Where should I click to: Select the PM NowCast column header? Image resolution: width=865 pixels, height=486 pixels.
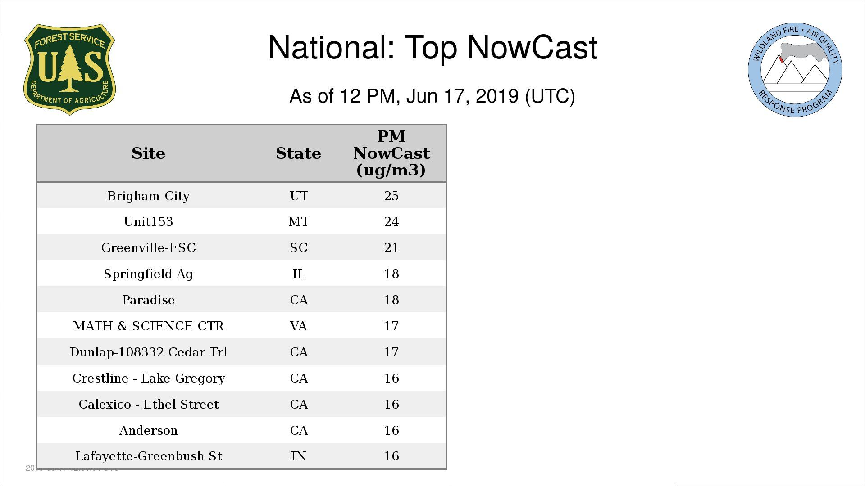[391, 153]
